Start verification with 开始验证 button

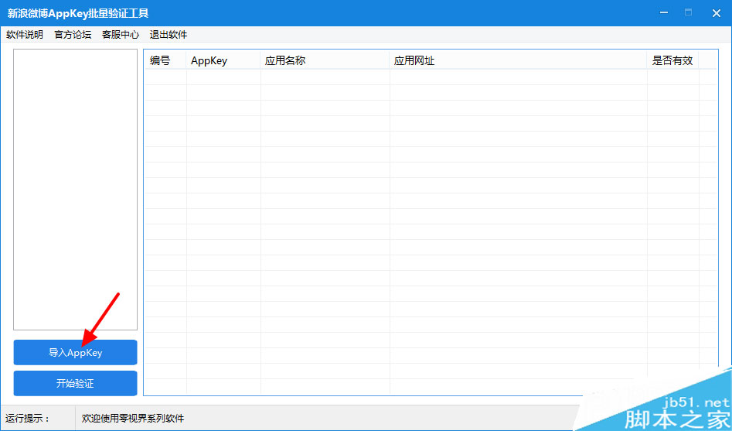[75, 383]
